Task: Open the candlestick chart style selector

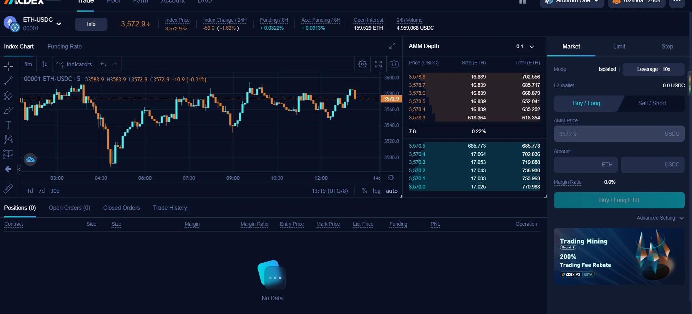Action: click(44, 64)
